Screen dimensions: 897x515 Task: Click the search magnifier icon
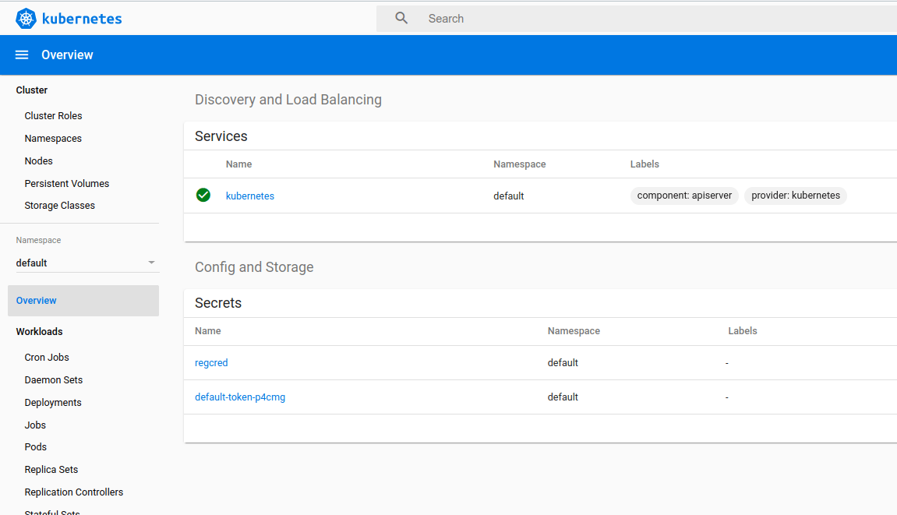(401, 17)
